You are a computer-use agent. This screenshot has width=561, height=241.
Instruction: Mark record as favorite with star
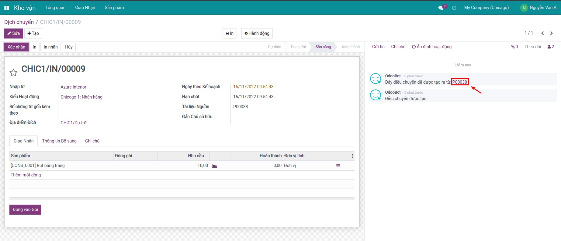click(13, 72)
